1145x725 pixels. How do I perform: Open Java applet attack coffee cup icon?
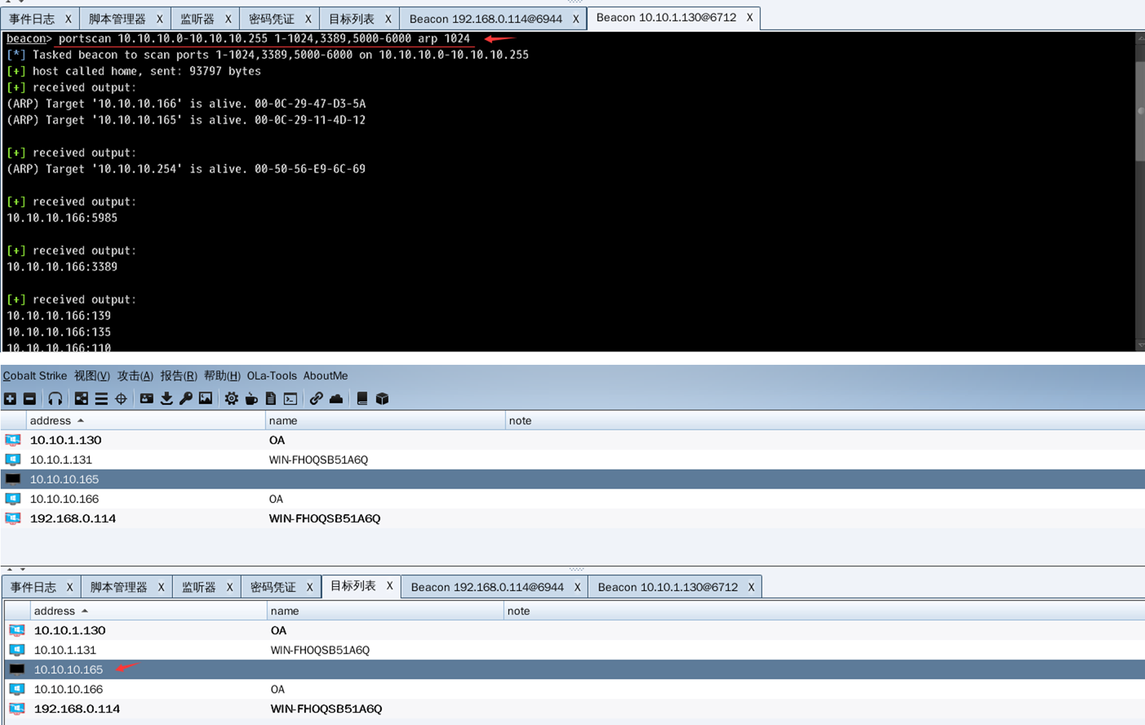(251, 399)
